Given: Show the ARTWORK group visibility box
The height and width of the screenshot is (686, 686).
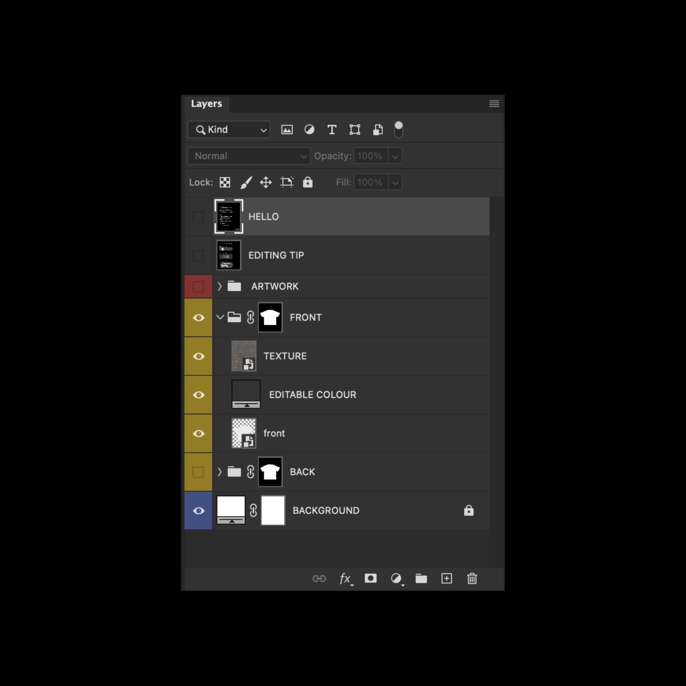Looking at the screenshot, I should (198, 286).
